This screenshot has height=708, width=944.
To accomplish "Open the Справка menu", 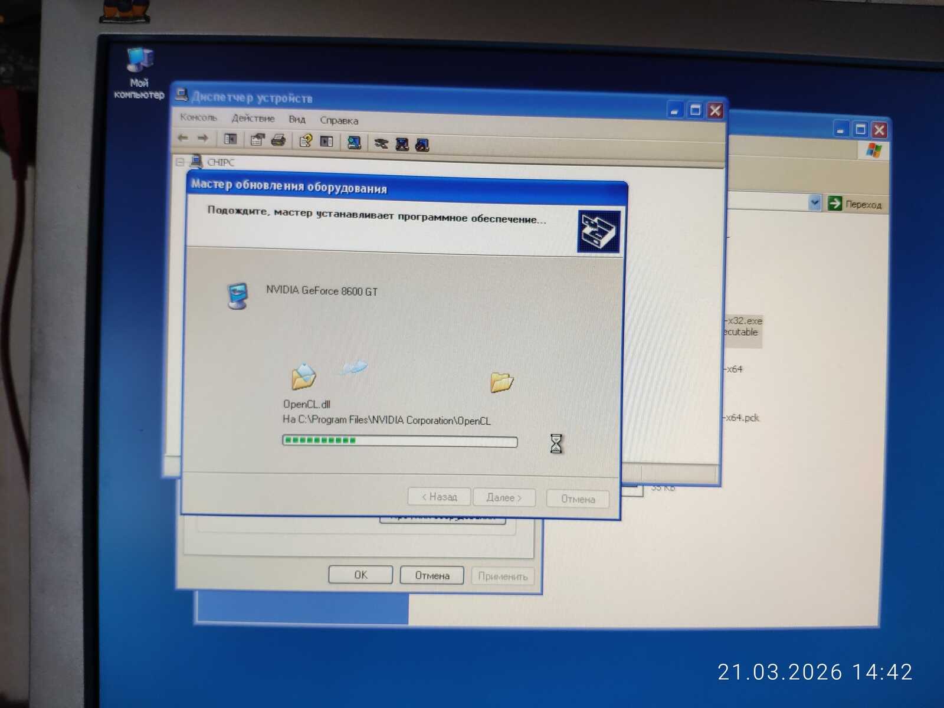I will pos(339,120).
